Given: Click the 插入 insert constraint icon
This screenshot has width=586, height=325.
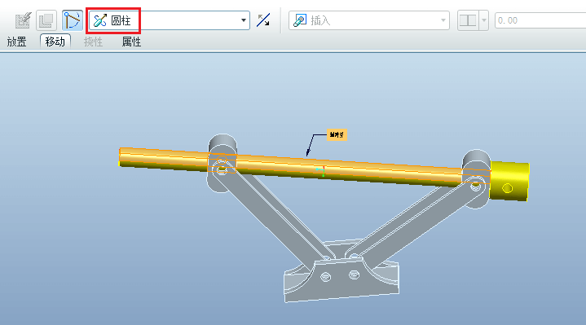Looking at the screenshot, I should [300, 20].
